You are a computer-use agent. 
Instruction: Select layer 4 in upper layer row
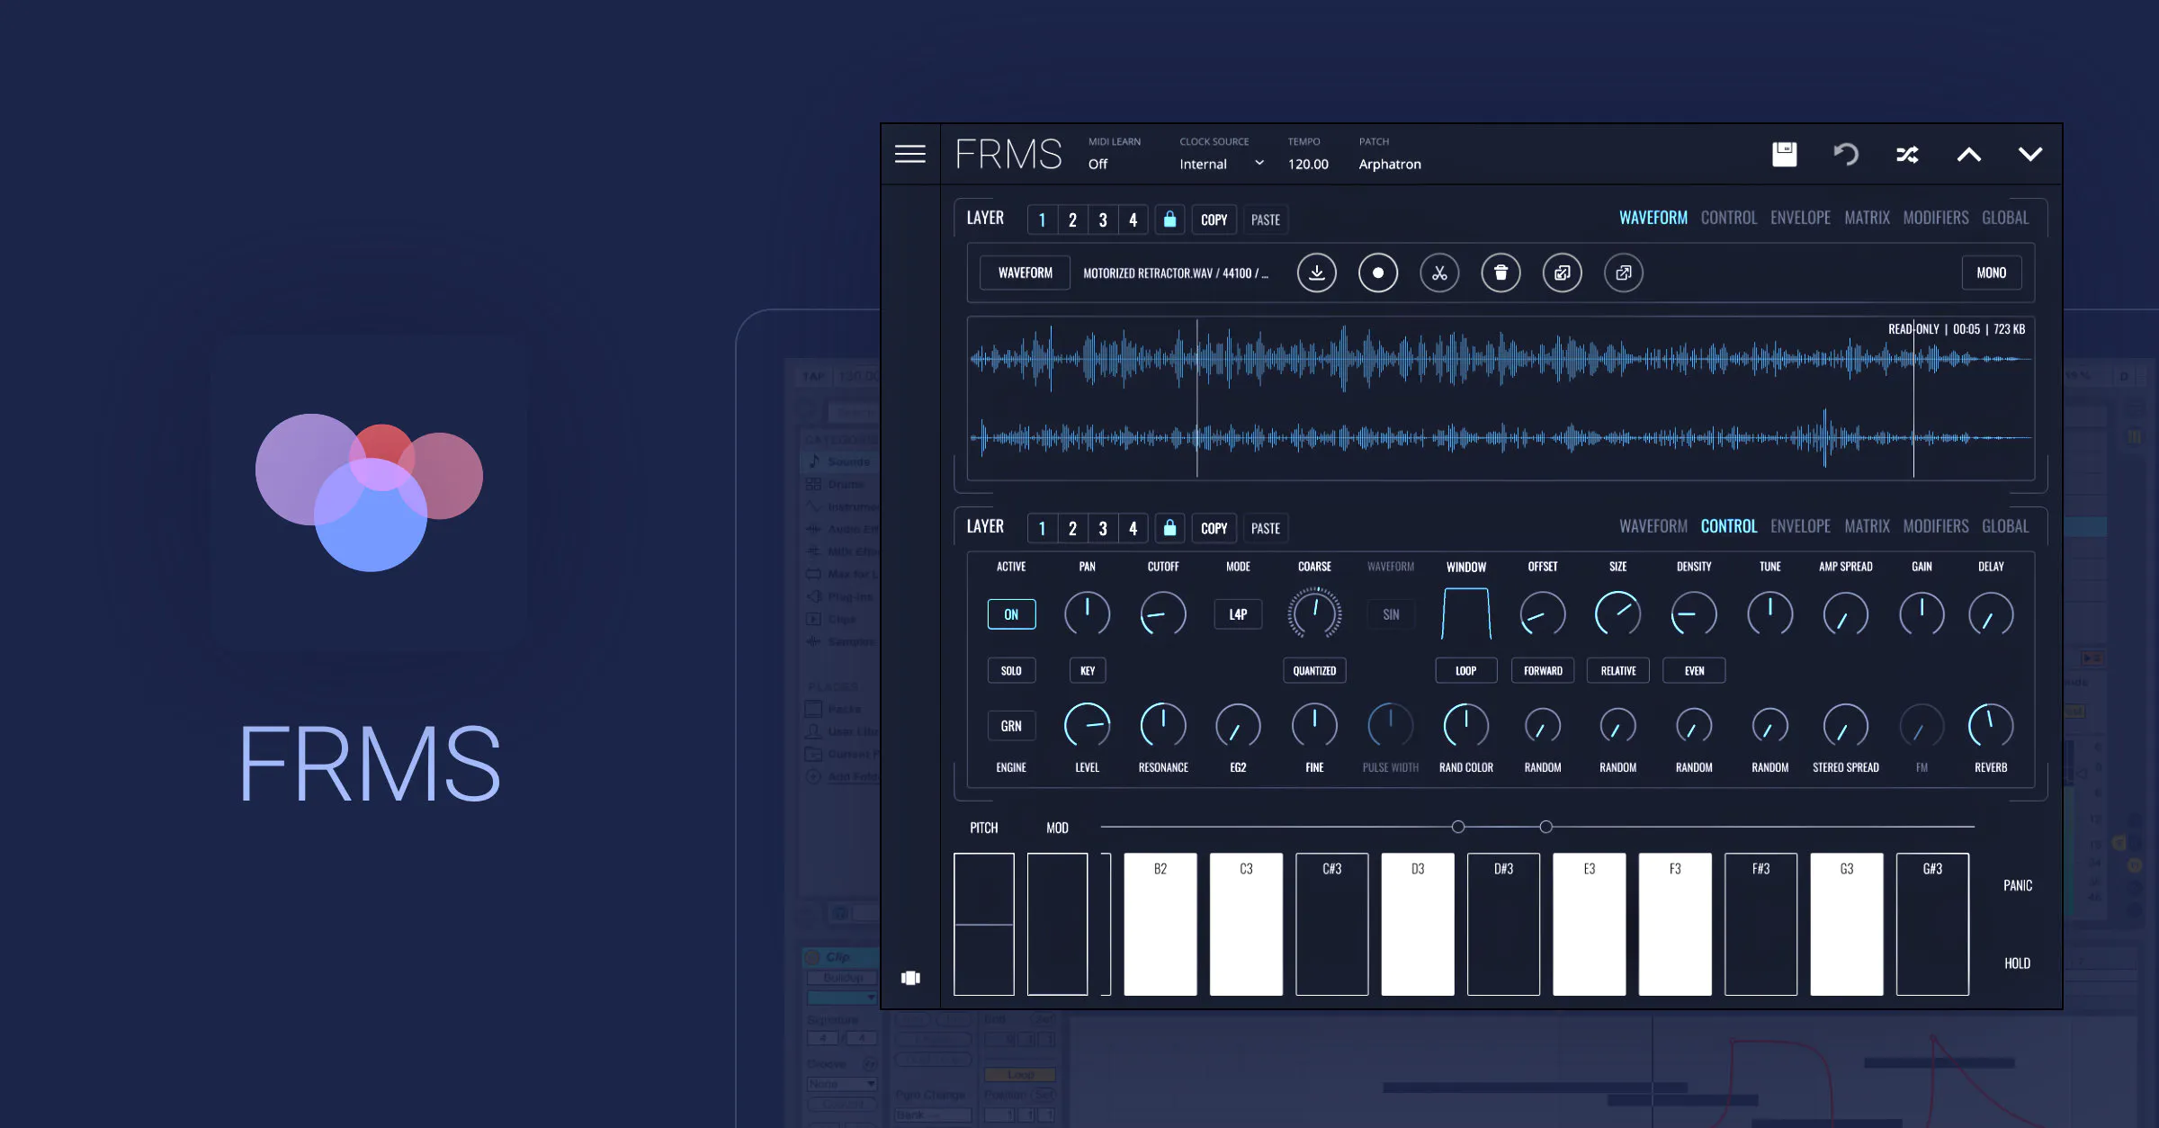[x=1133, y=219]
